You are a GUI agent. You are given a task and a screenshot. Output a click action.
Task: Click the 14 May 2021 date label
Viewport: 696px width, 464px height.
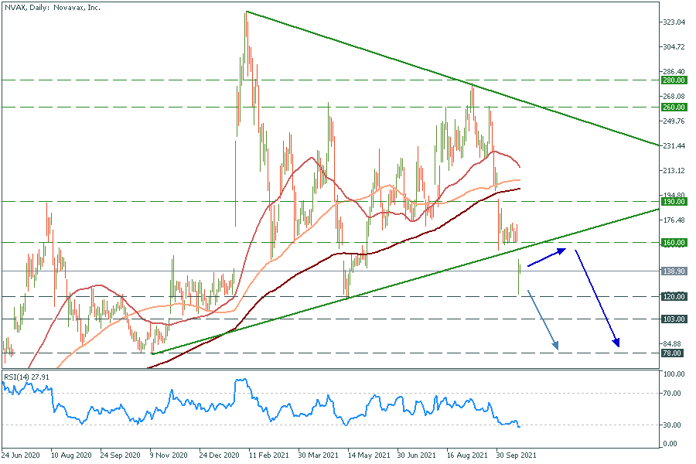click(367, 455)
